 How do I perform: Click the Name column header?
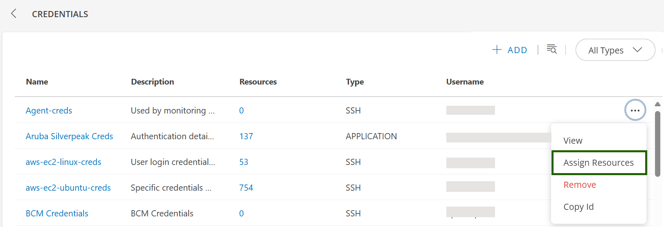coord(37,82)
